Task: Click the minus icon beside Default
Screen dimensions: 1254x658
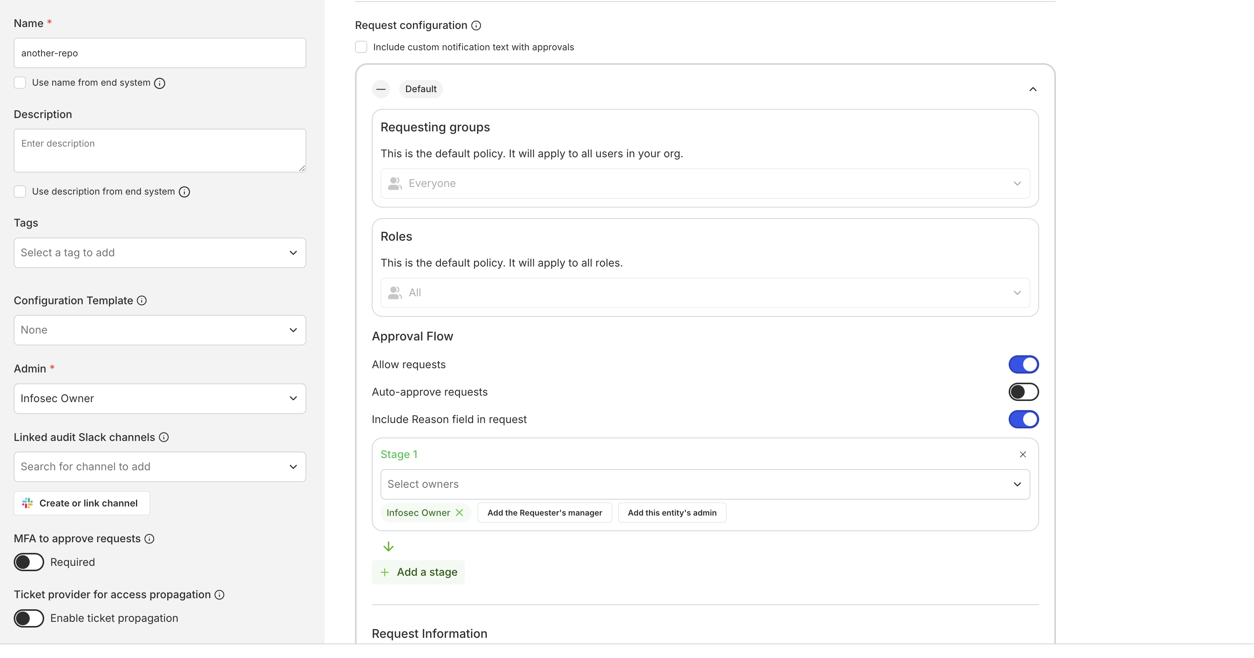Action: coord(381,89)
